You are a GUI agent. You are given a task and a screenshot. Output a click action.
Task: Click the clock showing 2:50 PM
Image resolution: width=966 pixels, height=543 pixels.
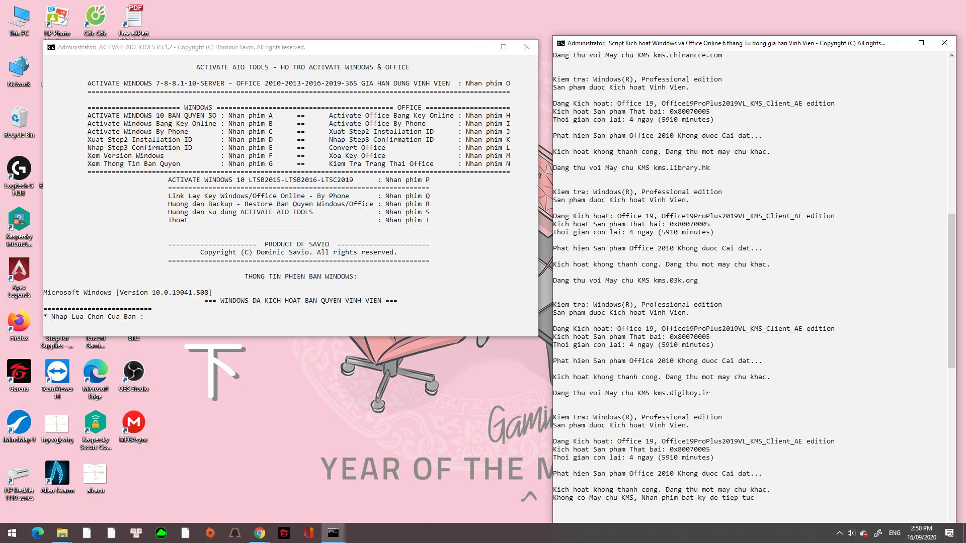[921, 533]
